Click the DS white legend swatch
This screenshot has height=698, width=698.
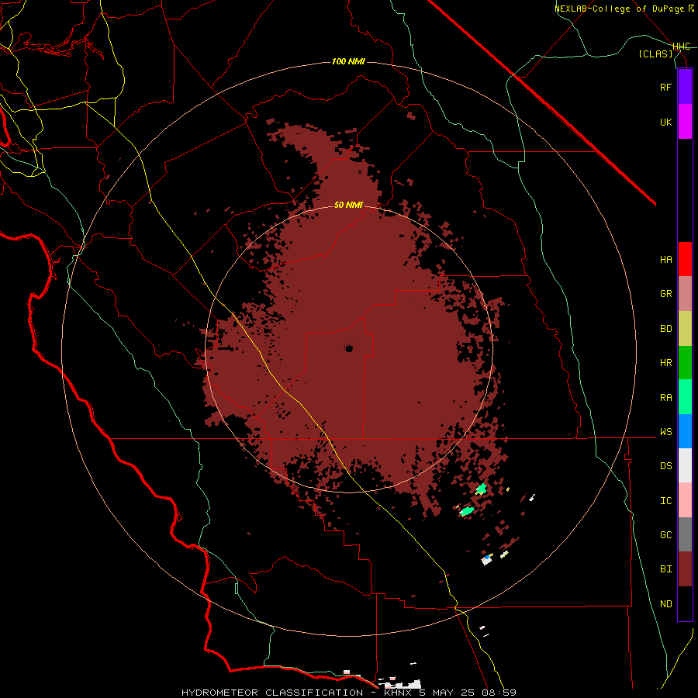click(685, 465)
